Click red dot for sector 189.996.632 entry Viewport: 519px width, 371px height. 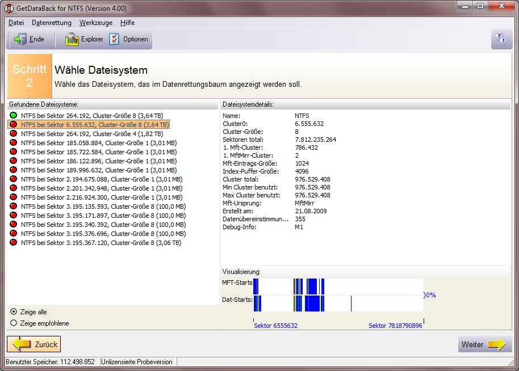13,170
